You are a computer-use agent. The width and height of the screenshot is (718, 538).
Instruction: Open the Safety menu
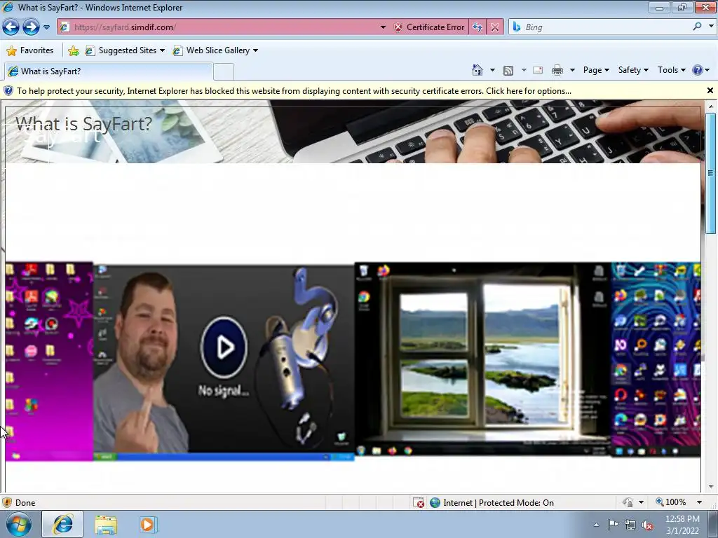(x=633, y=70)
